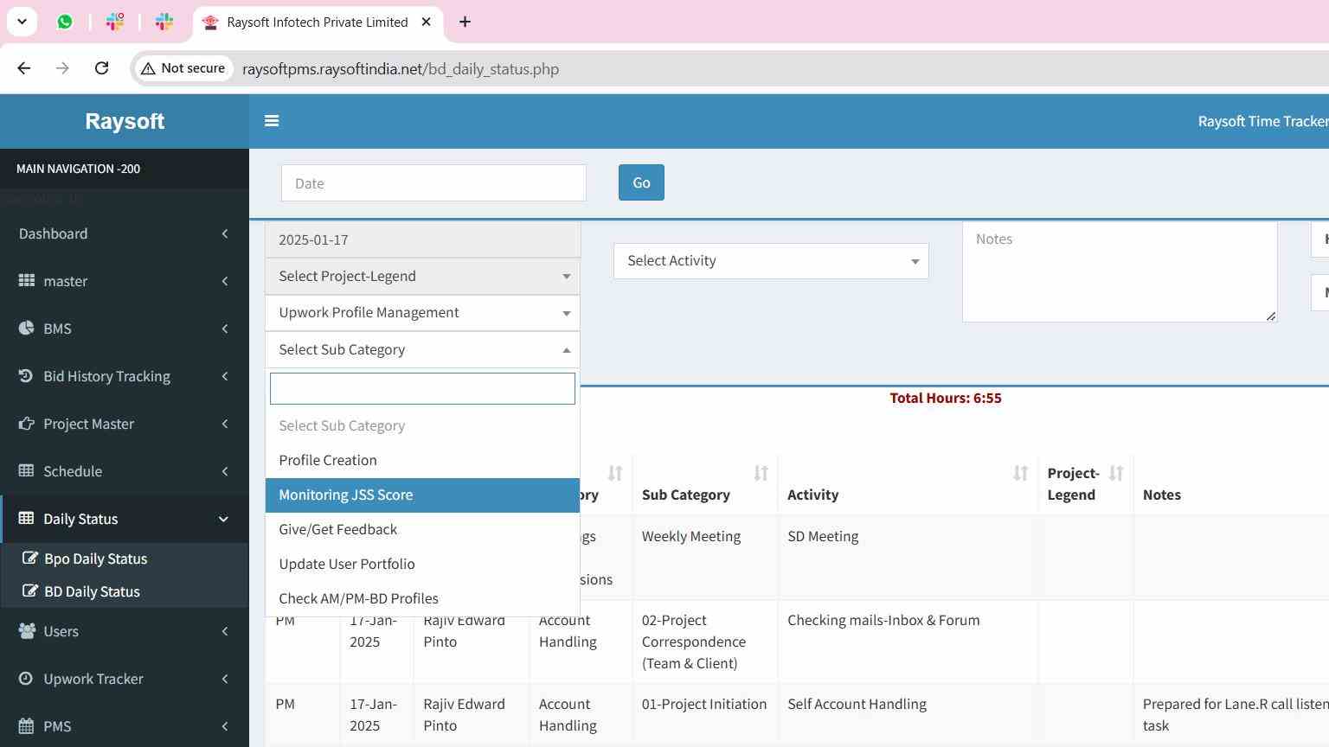Close the Raysoft Infotech tab

pos(426,22)
